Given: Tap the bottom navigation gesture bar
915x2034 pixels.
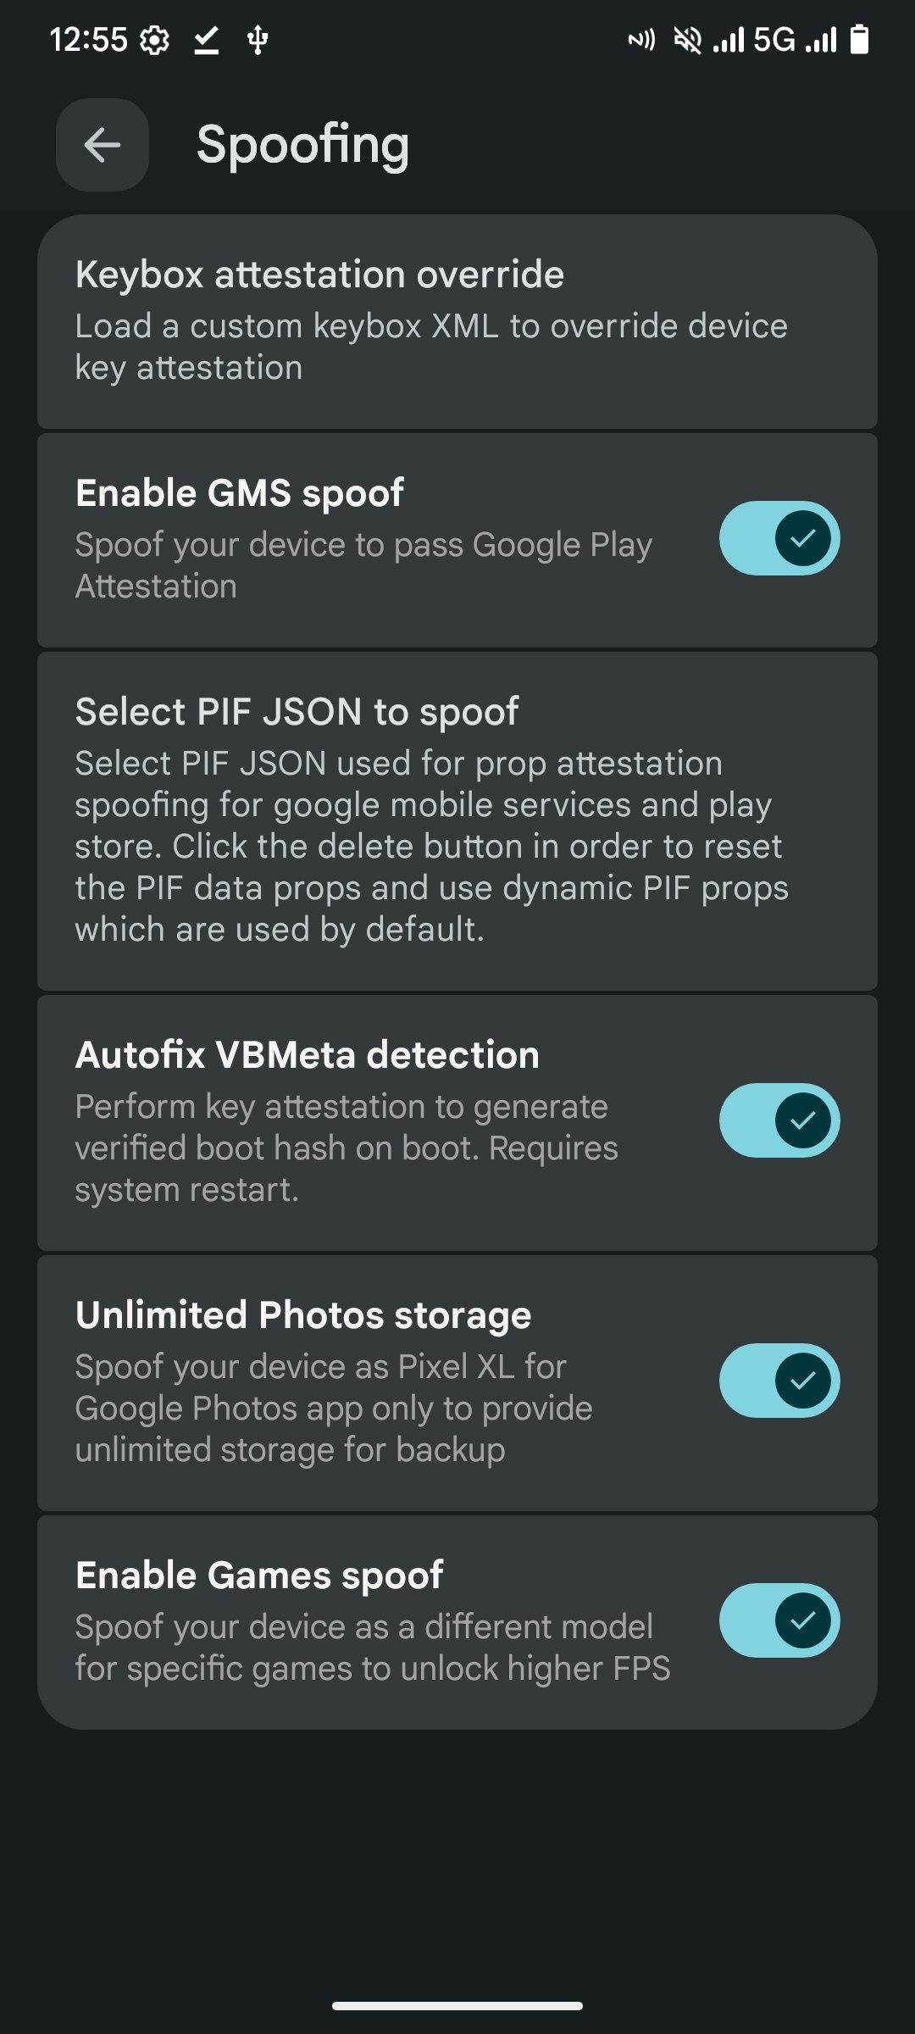Looking at the screenshot, I should [x=457, y=2006].
